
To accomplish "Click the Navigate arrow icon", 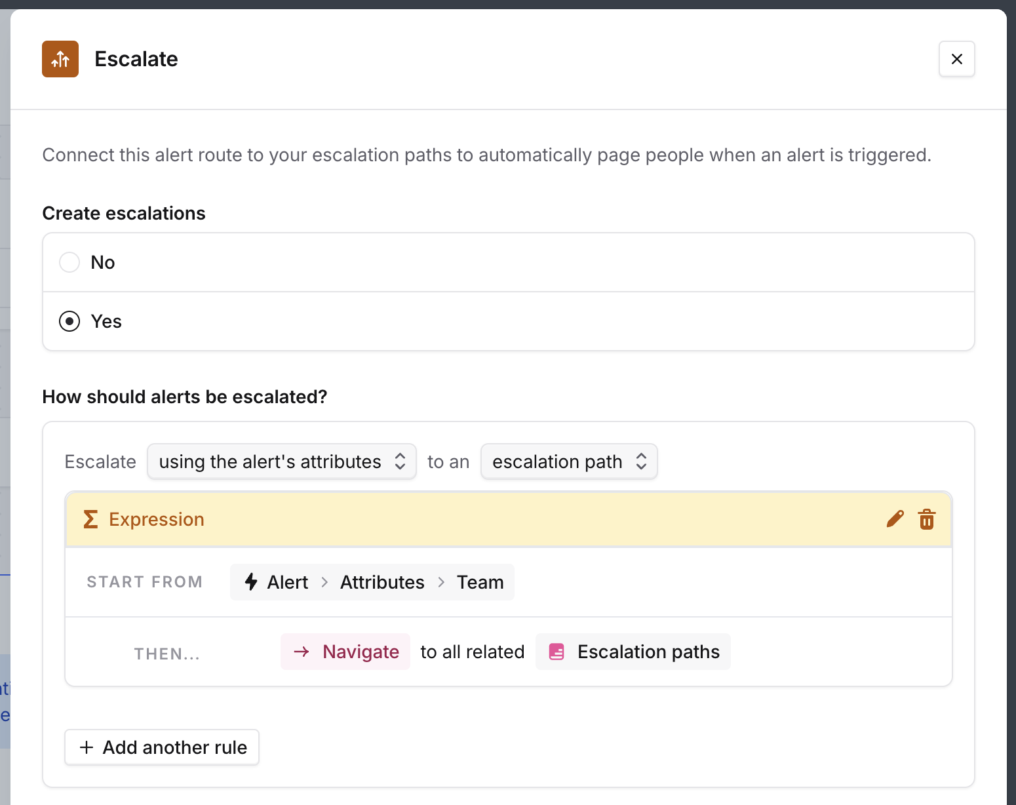I will [x=302, y=652].
